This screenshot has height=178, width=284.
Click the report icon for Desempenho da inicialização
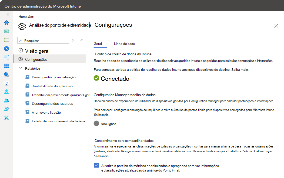pos(27,77)
